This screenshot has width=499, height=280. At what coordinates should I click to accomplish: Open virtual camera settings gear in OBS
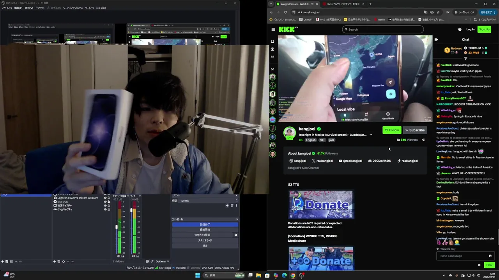(235, 235)
